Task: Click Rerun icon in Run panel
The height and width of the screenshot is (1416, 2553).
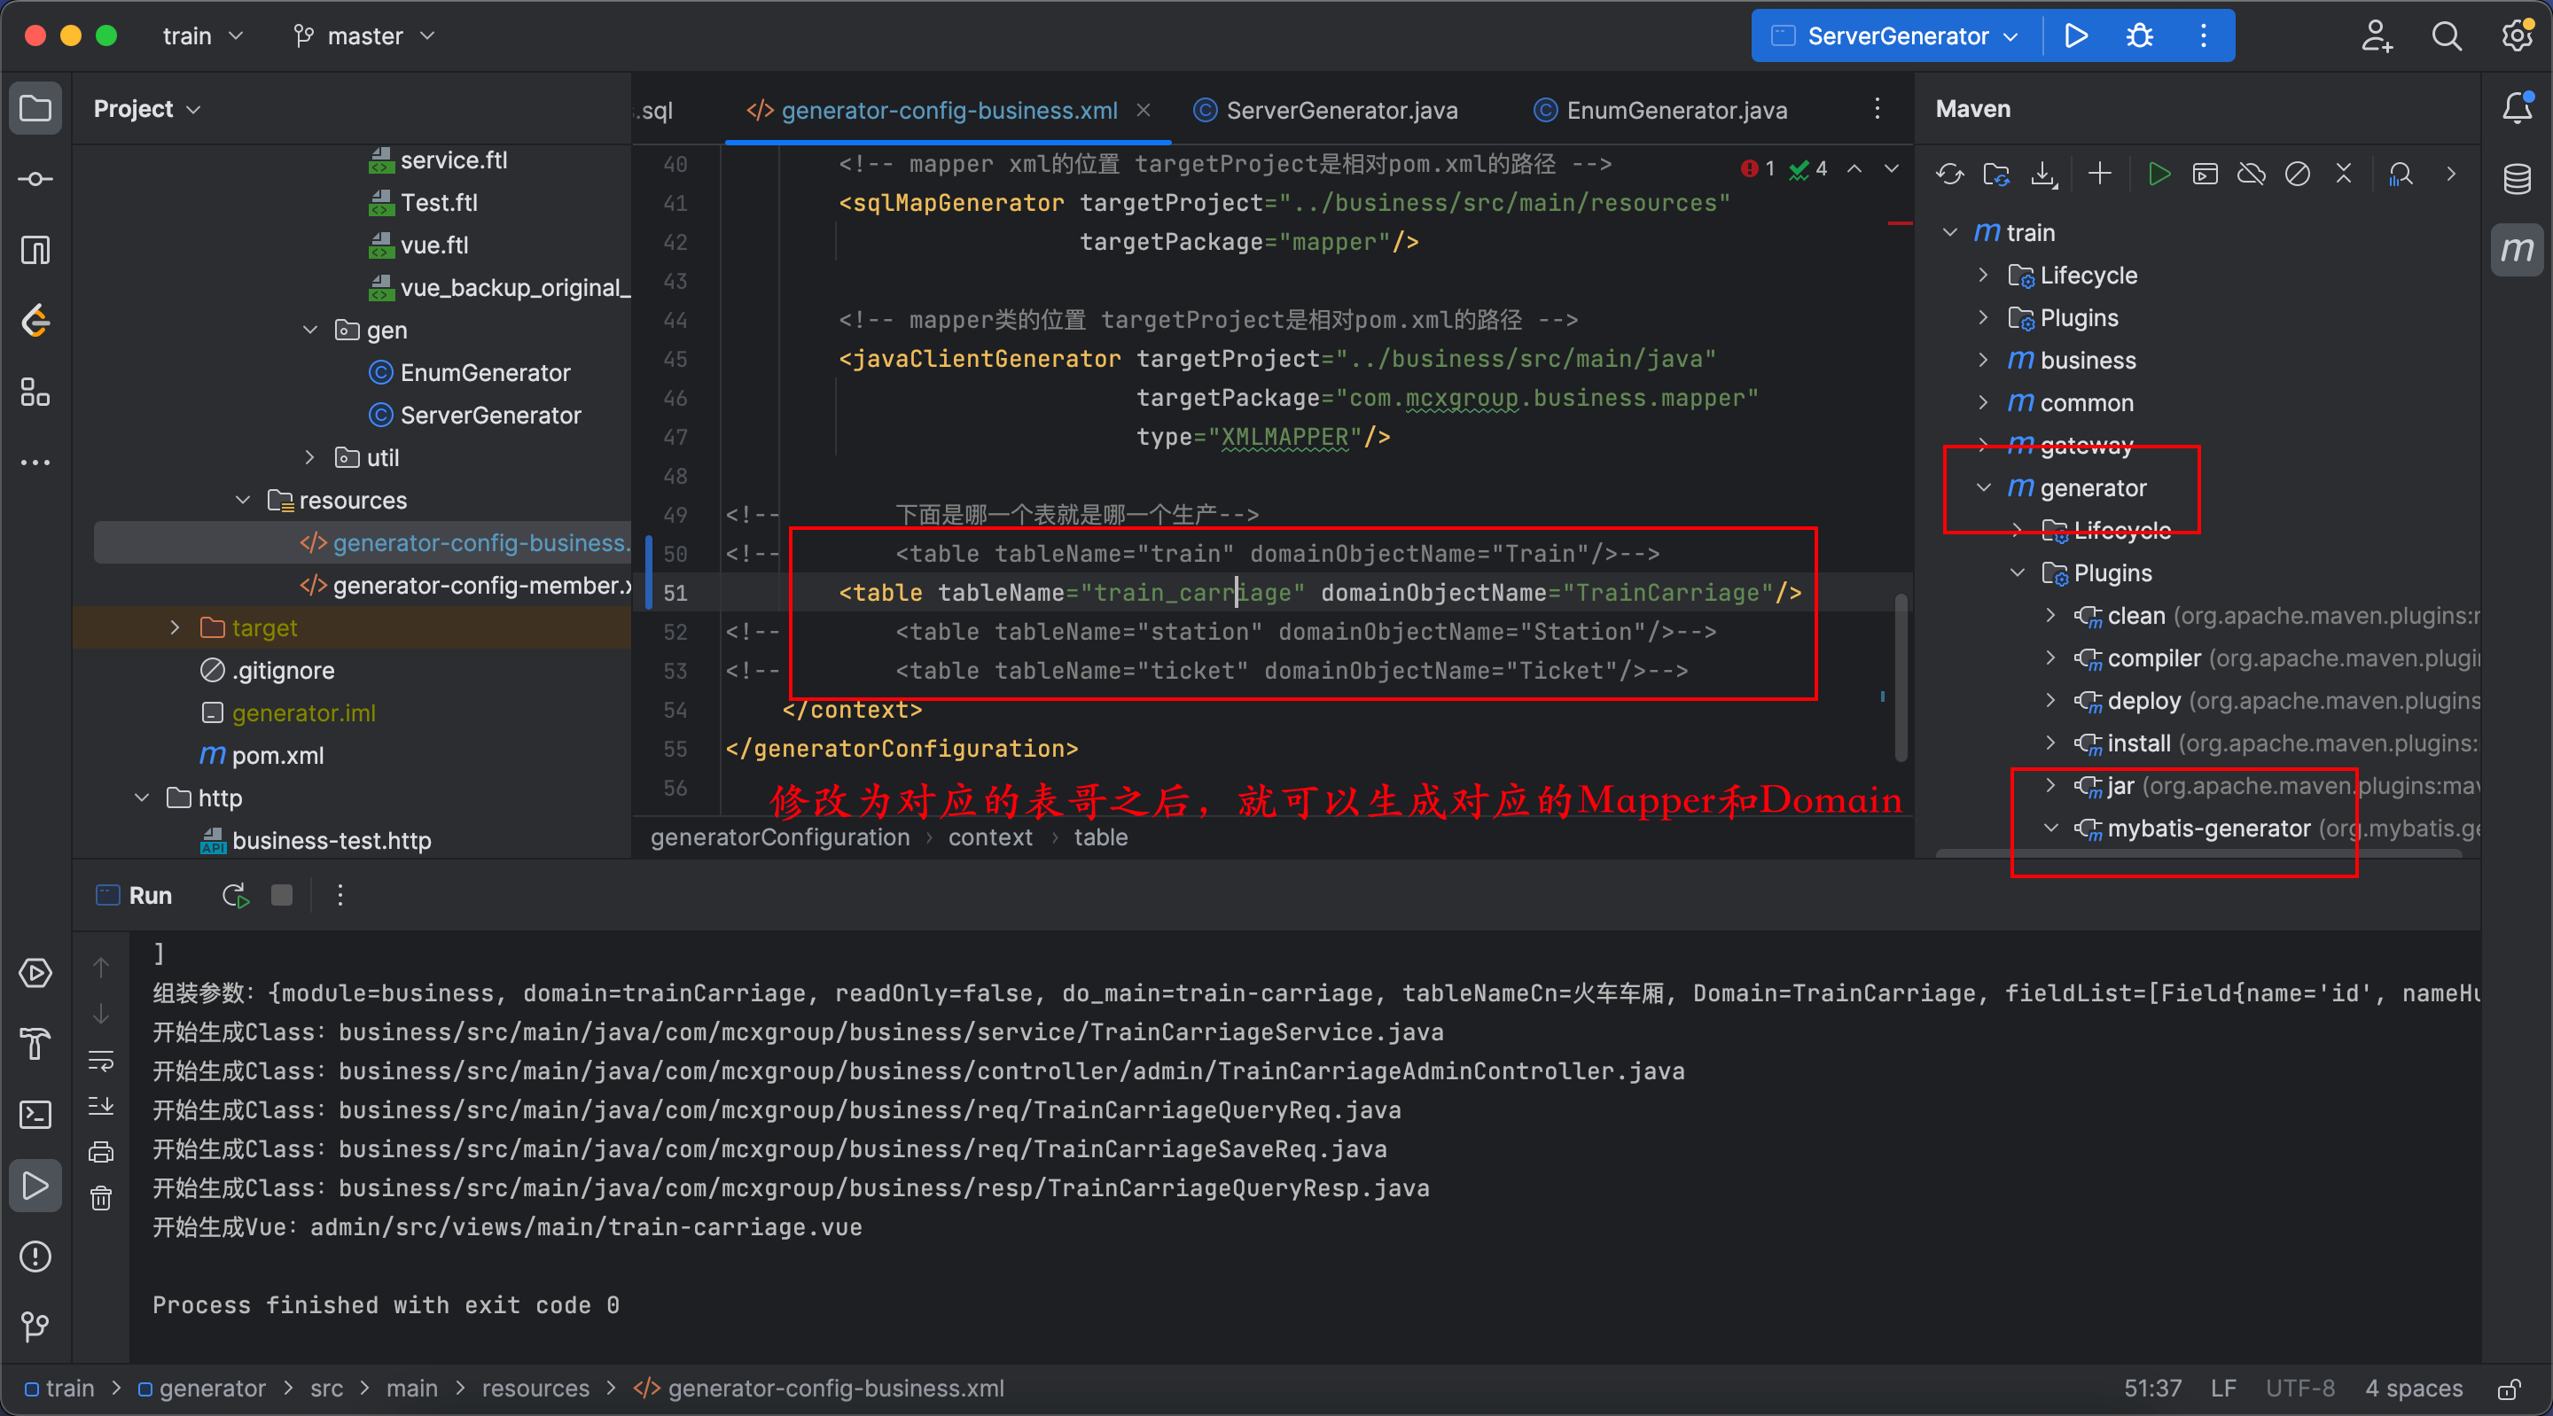Action: click(235, 896)
